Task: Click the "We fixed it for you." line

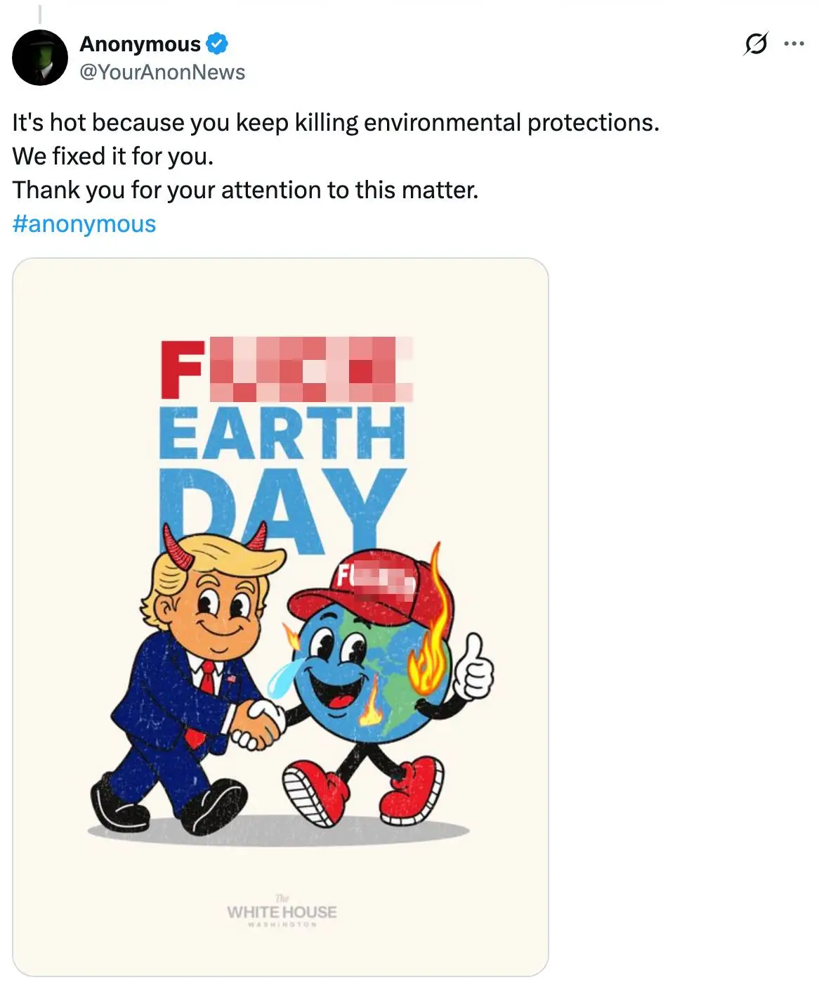Action: tap(112, 156)
